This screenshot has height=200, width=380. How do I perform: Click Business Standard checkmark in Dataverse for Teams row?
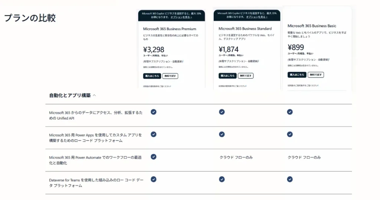click(222, 179)
